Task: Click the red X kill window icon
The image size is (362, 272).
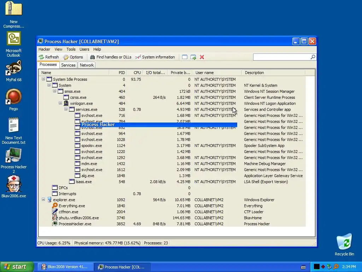Action: pyautogui.click(x=202, y=57)
